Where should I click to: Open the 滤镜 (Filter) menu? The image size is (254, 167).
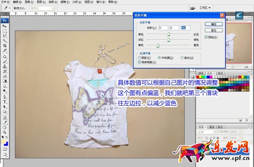65,2
